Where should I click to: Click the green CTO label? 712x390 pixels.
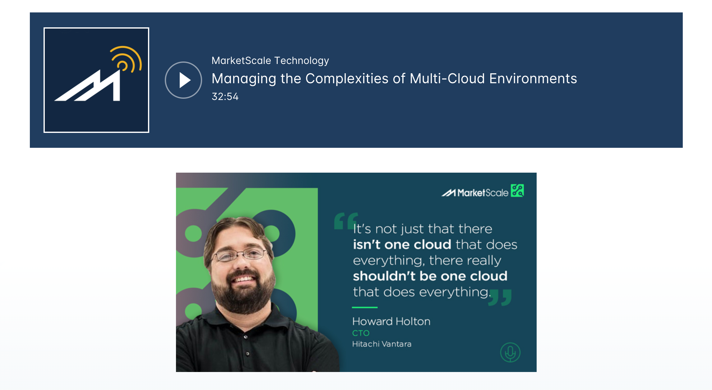[x=361, y=333]
